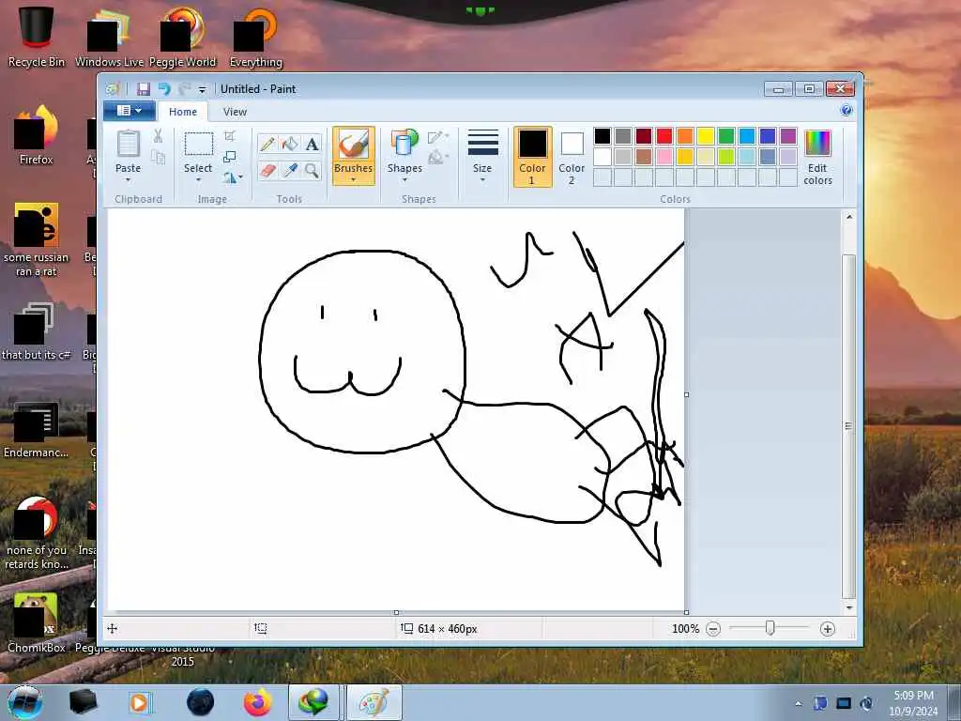Click the Crop icon in Image group

pyautogui.click(x=230, y=136)
